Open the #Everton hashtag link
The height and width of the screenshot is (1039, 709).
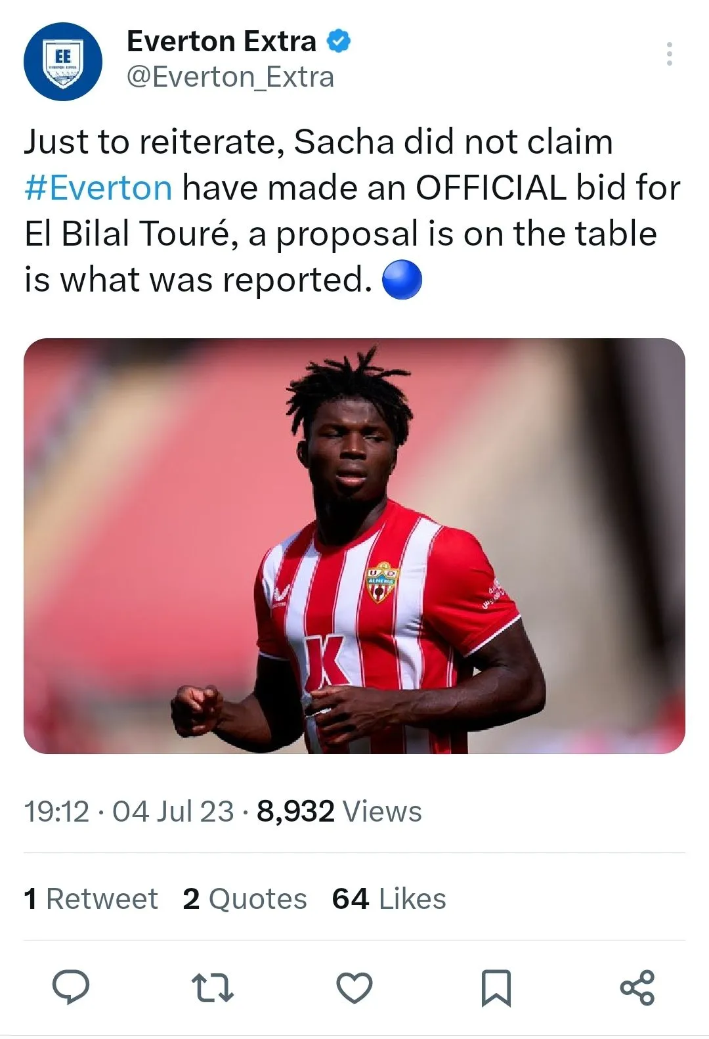(x=98, y=188)
